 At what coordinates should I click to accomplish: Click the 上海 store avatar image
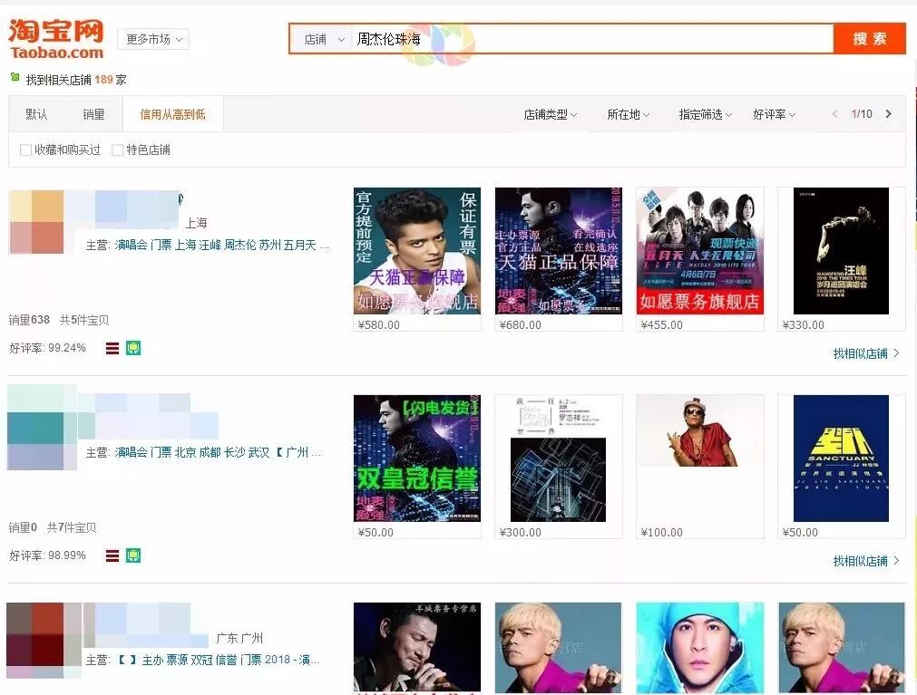(36, 222)
